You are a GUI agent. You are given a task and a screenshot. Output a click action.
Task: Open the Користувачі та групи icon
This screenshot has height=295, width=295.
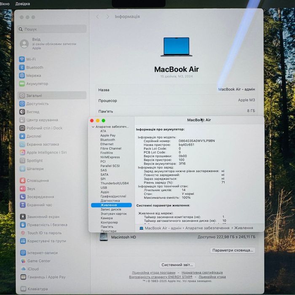[23, 241]
